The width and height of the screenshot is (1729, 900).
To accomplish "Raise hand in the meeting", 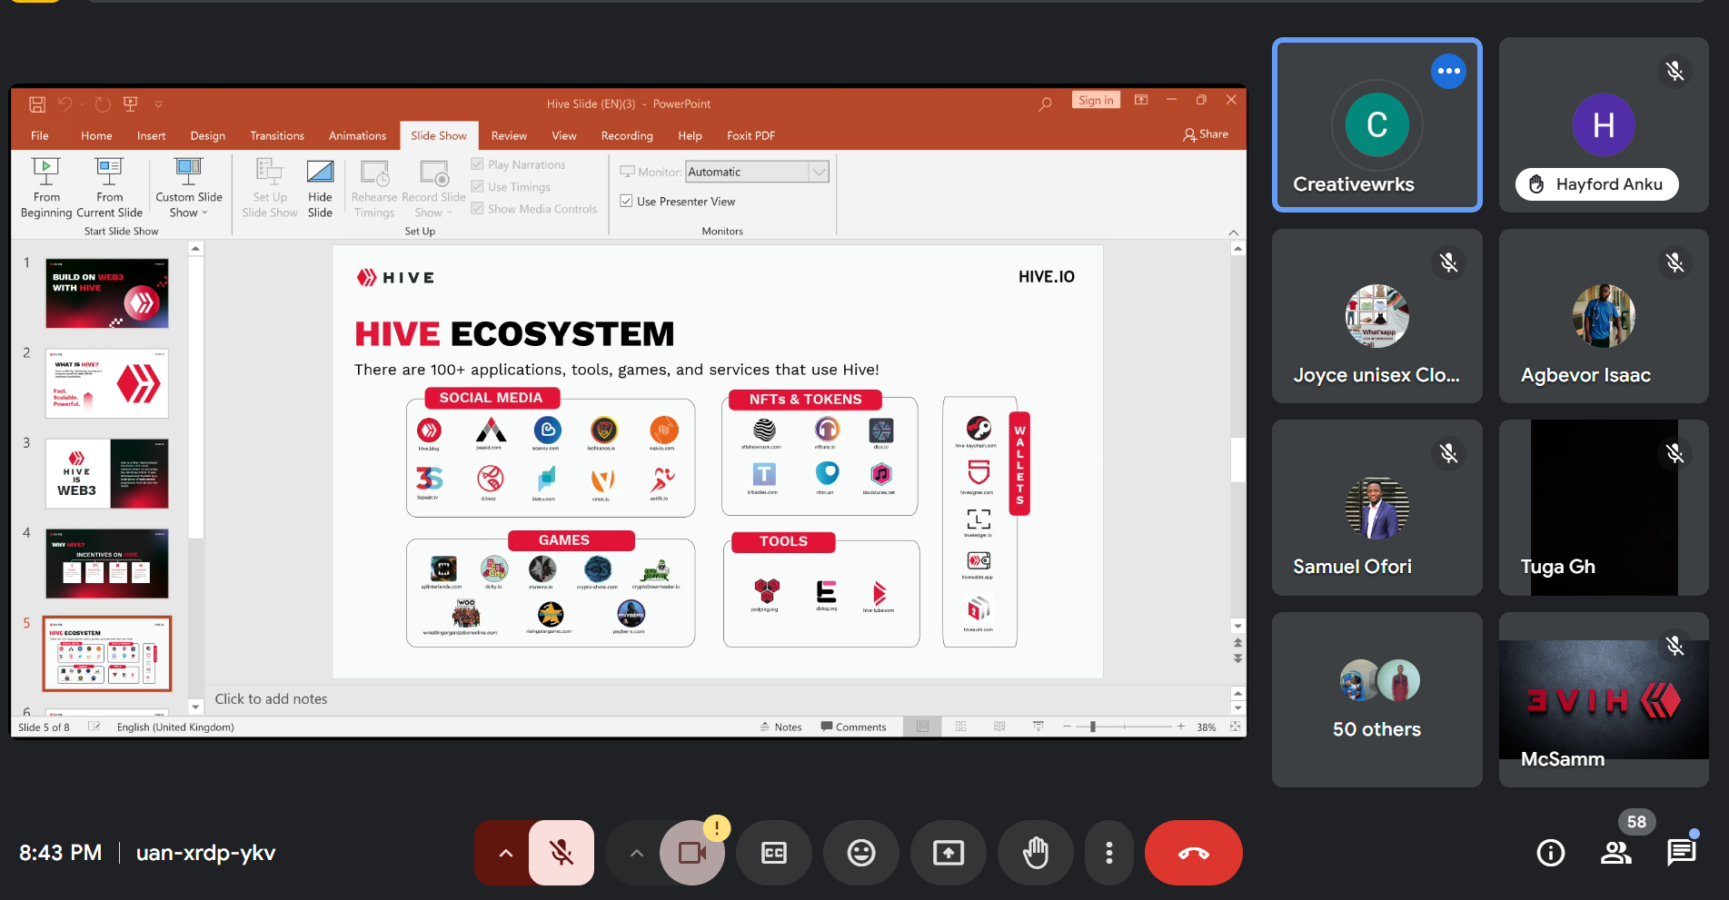I will tap(1036, 853).
